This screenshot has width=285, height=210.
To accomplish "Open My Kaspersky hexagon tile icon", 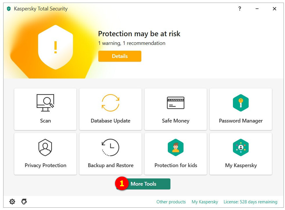I will point(241,147).
